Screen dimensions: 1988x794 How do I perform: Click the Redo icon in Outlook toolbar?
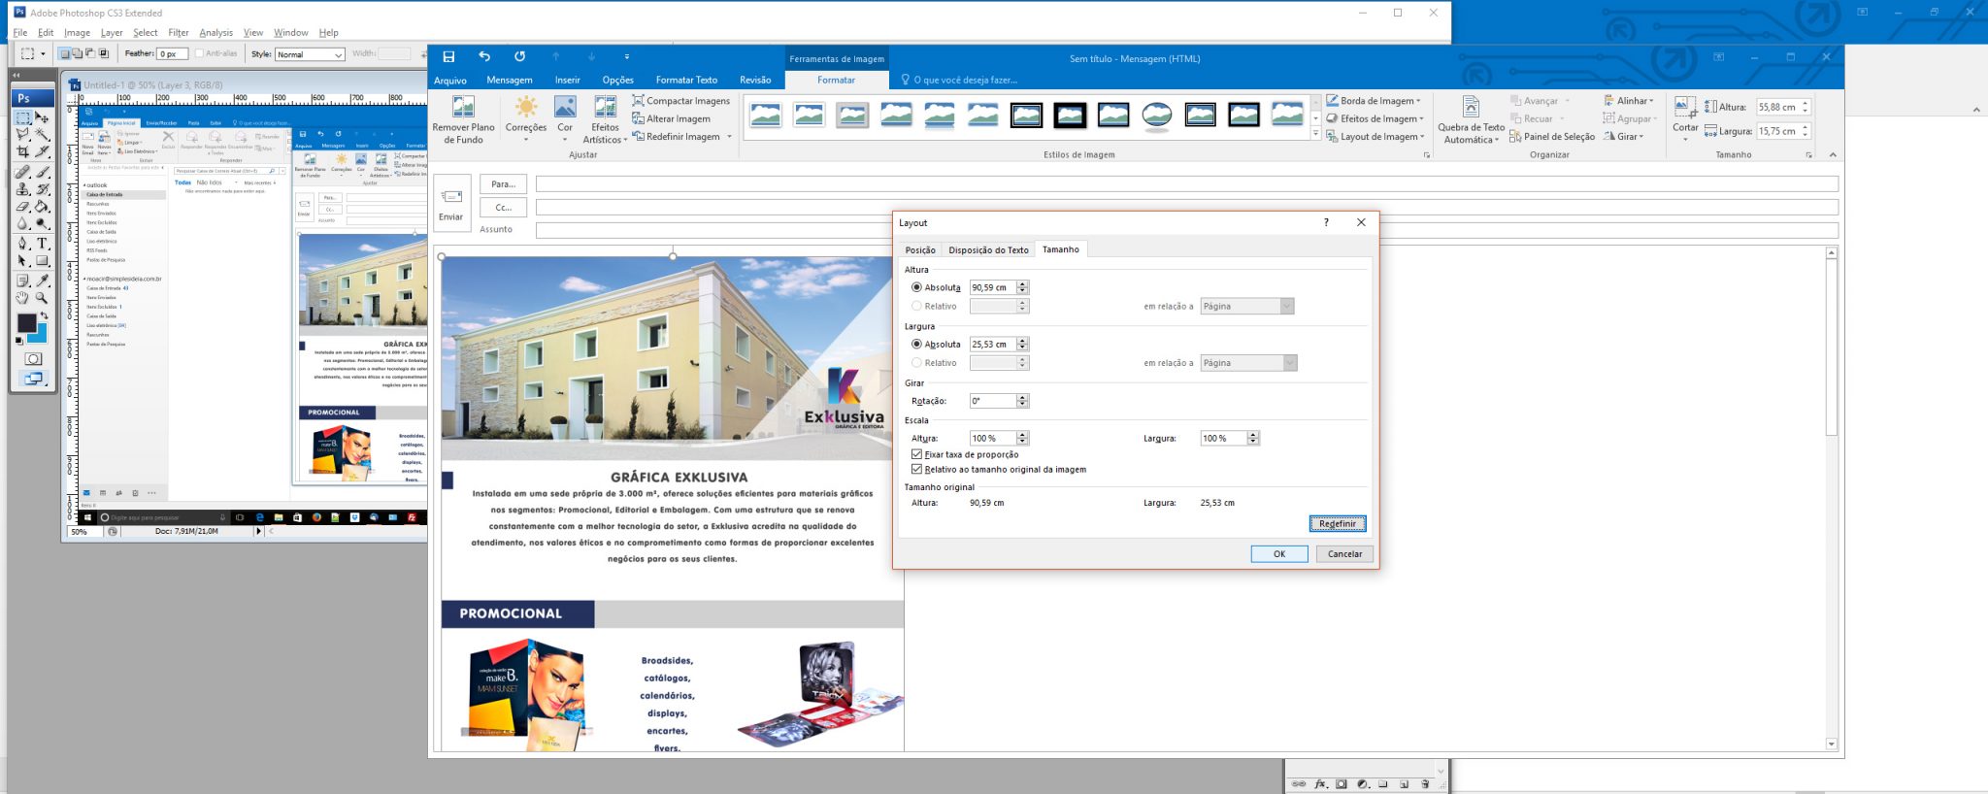519,57
